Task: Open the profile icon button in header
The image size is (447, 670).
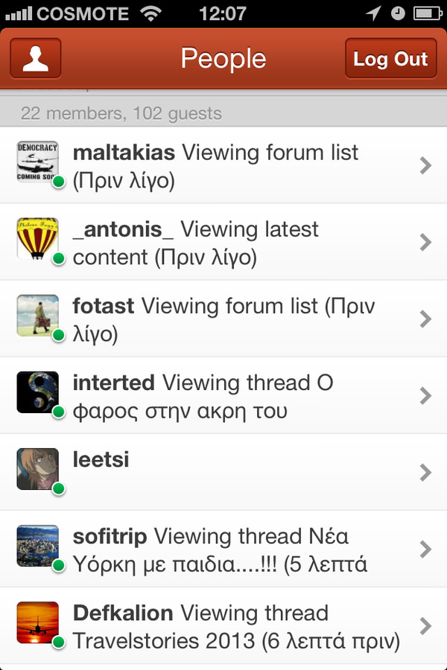Action: (x=36, y=59)
